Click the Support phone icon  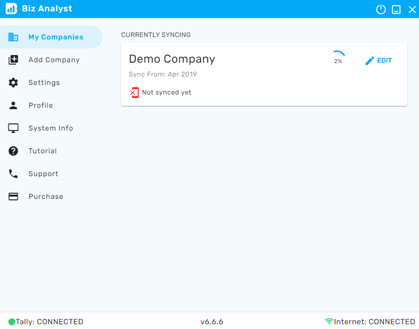click(13, 174)
